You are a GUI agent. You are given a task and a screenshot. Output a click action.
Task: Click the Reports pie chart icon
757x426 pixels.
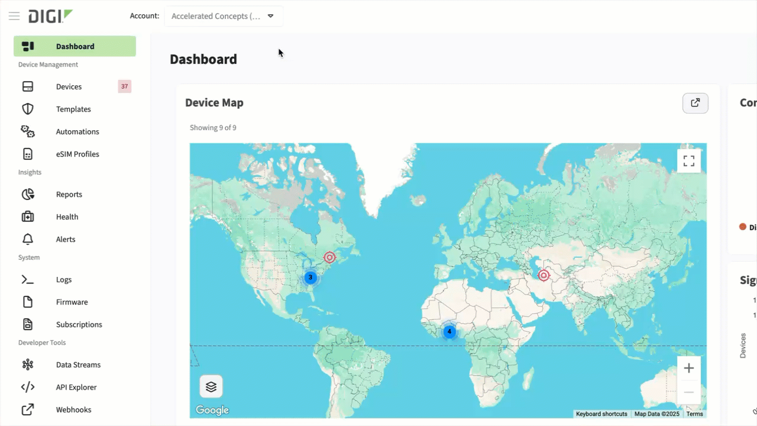click(28, 195)
